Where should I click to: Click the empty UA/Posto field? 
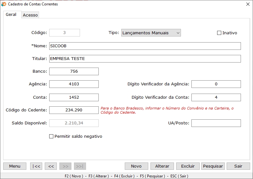pos(216,123)
